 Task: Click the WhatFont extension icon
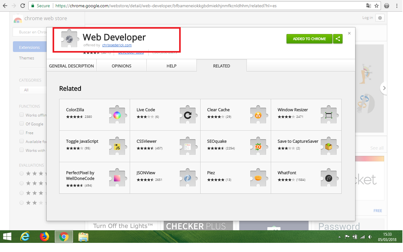click(x=329, y=178)
